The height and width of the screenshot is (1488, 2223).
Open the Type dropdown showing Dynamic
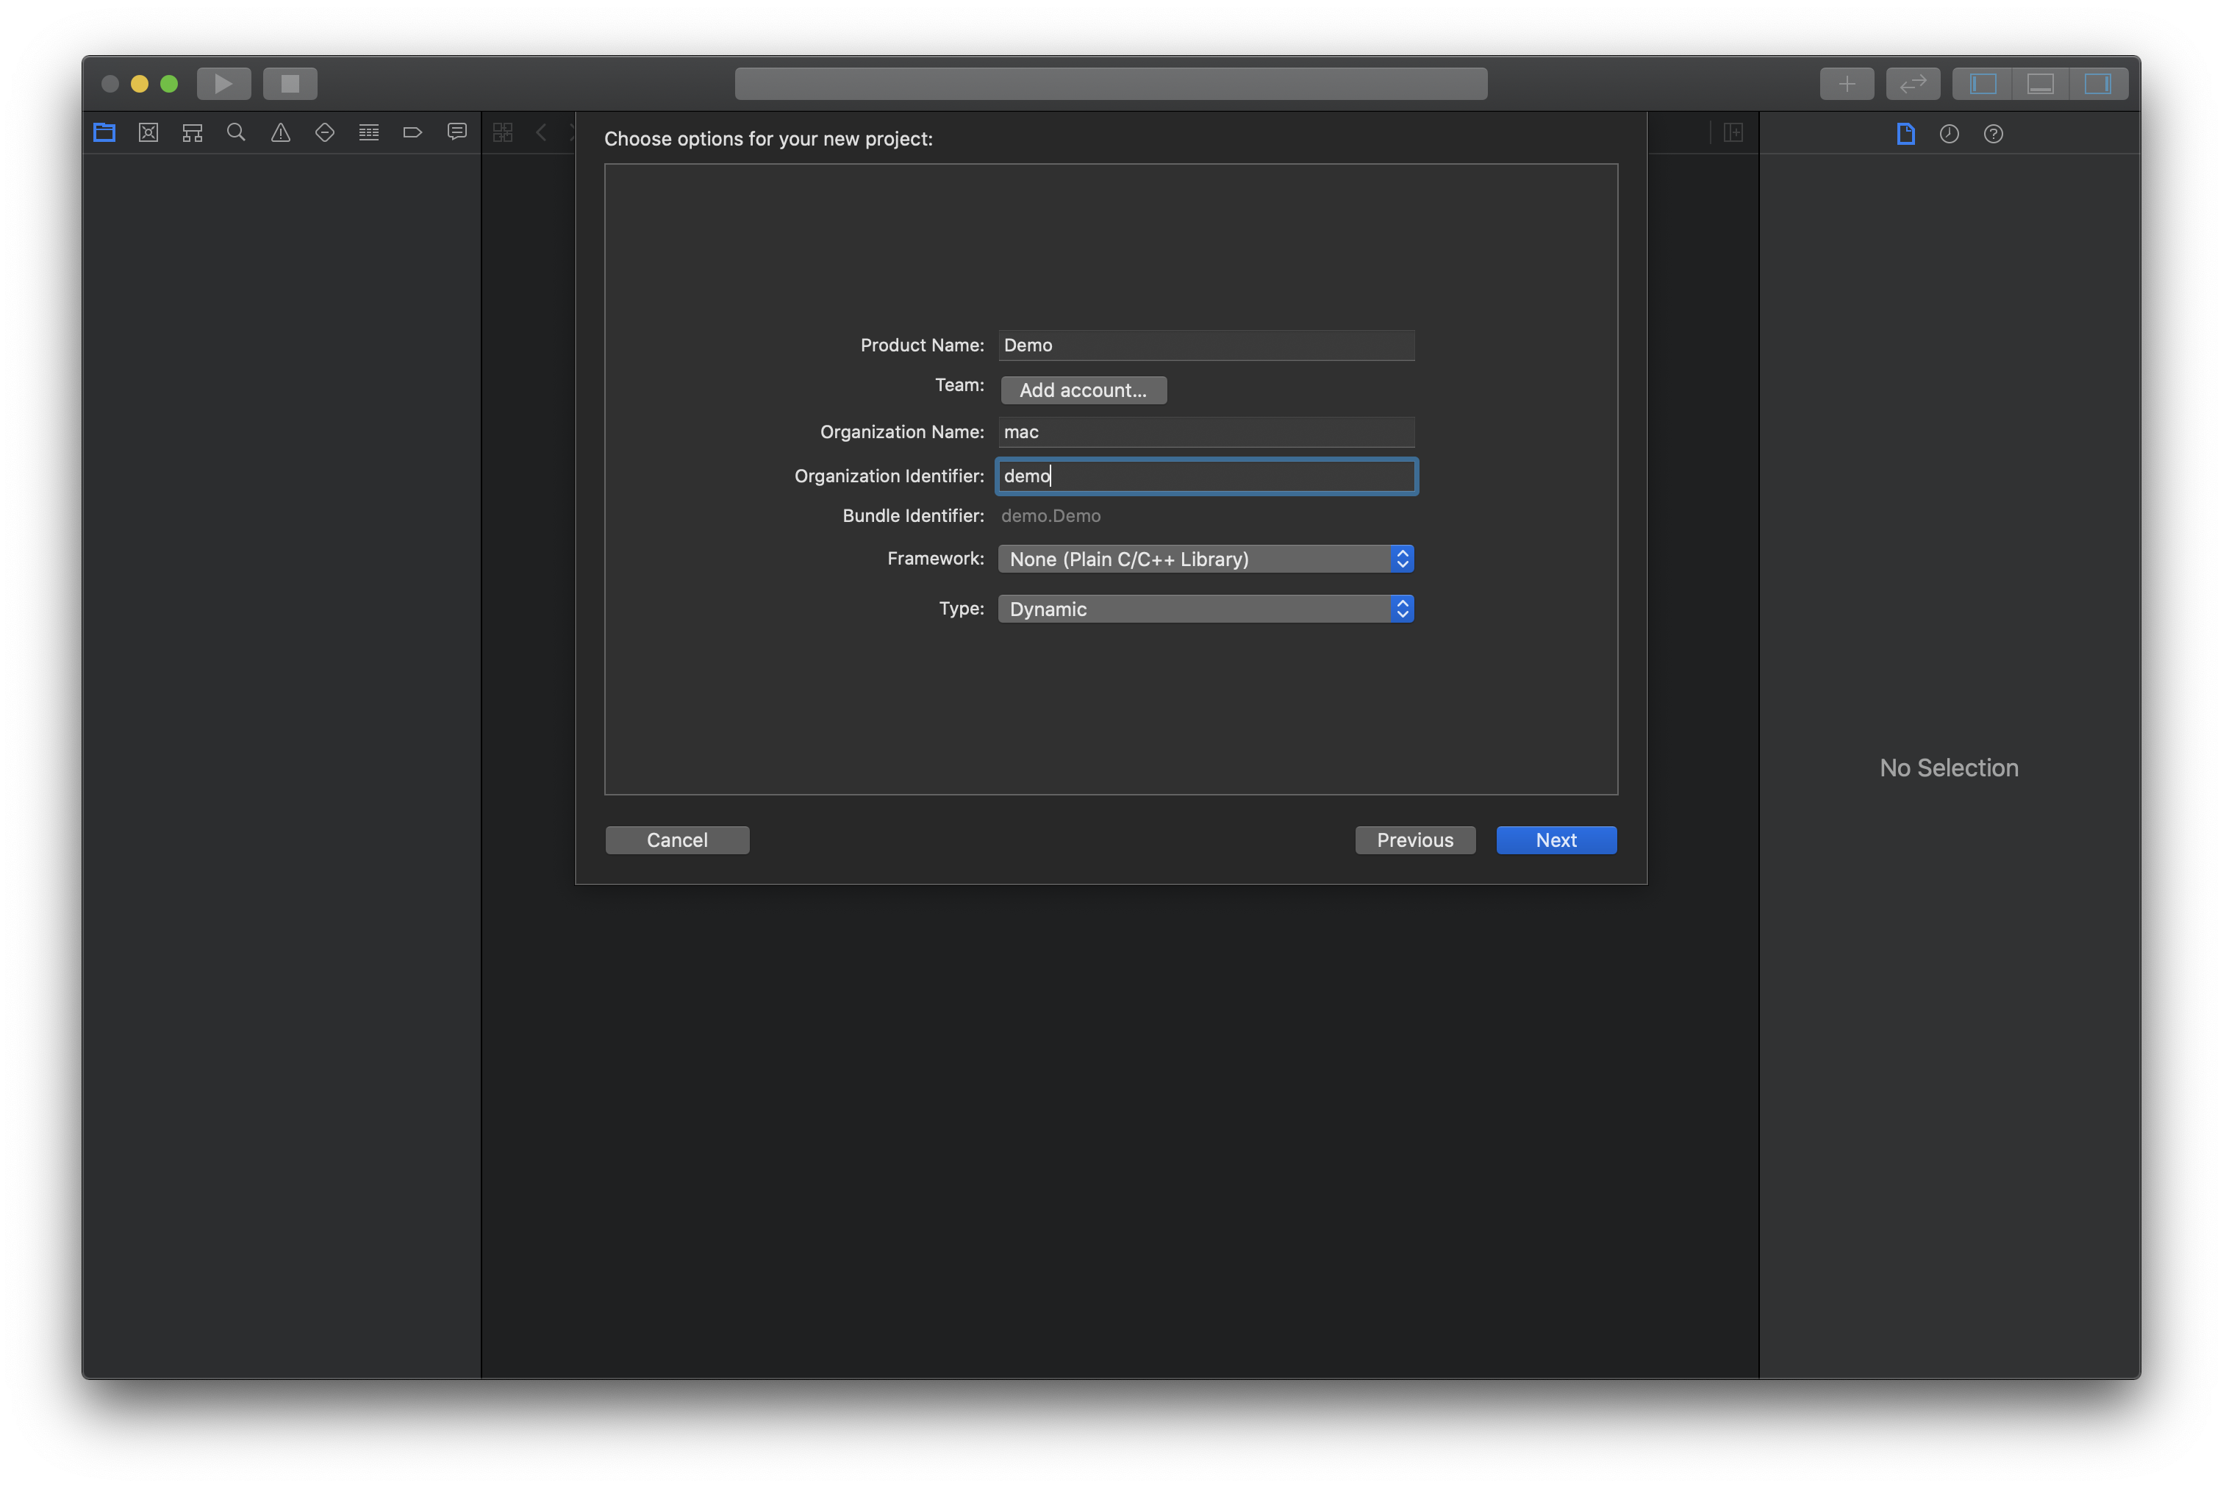[1205, 609]
